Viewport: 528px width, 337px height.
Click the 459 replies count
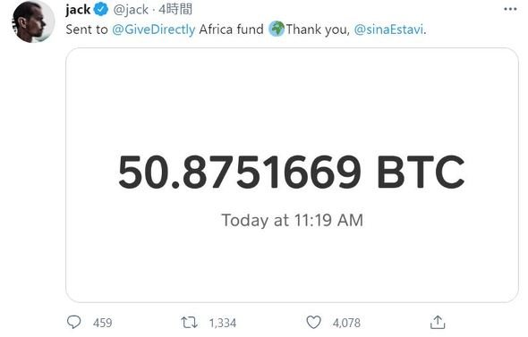[x=102, y=323]
